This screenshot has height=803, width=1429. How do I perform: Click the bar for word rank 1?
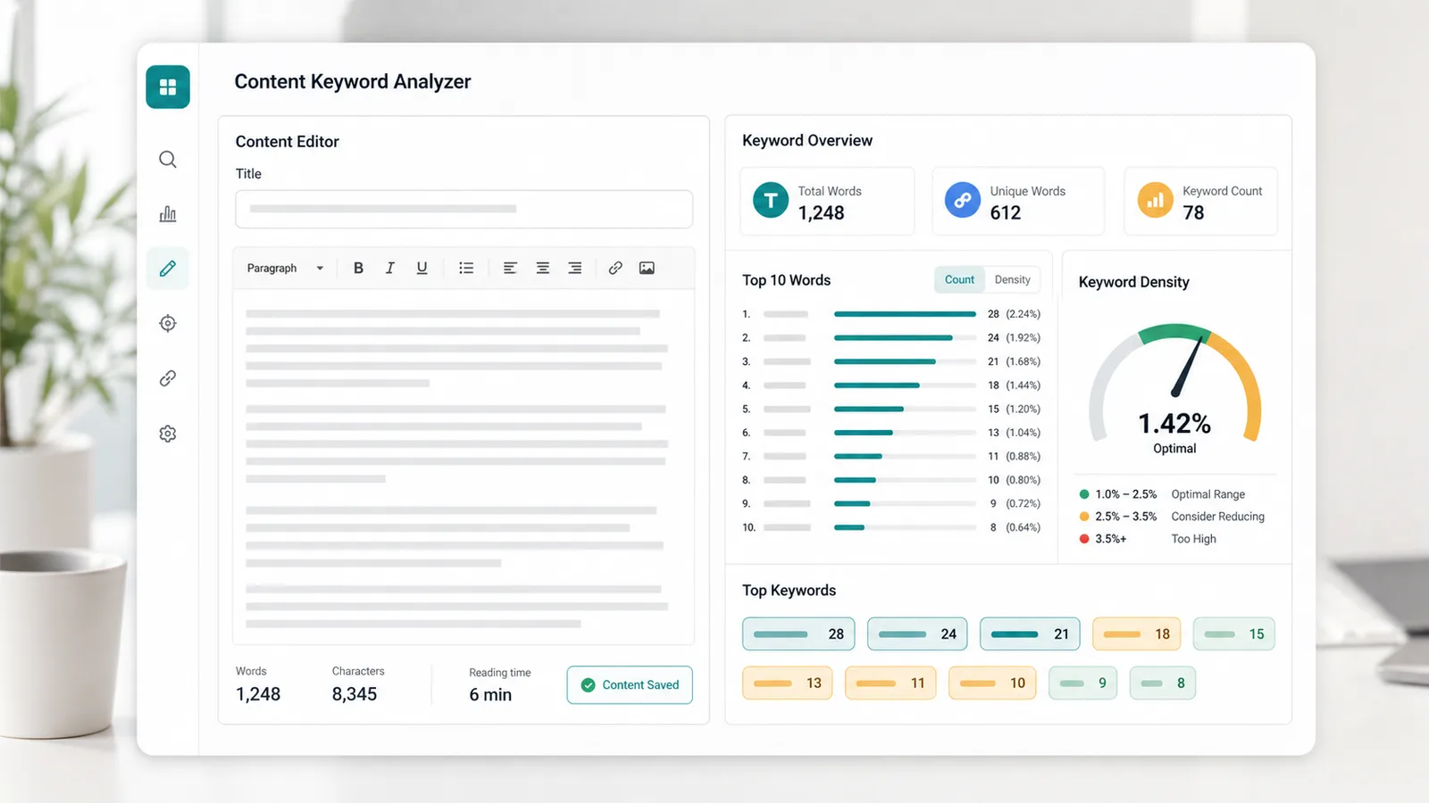click(905, 314)
